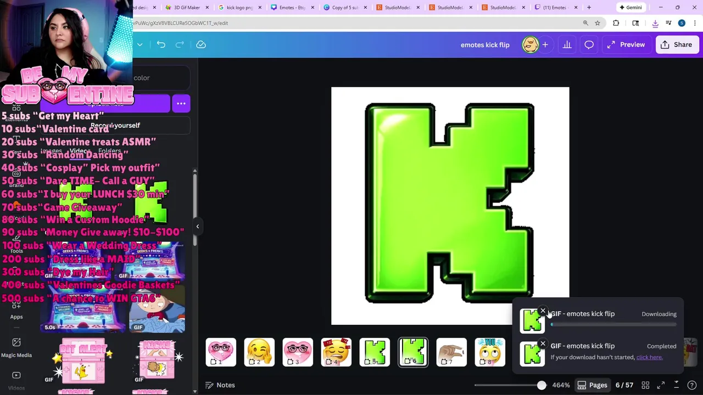Open the Chrome media control icon
Image resolution: width=703 pixels, height=395 pixels.
(668, 23)
